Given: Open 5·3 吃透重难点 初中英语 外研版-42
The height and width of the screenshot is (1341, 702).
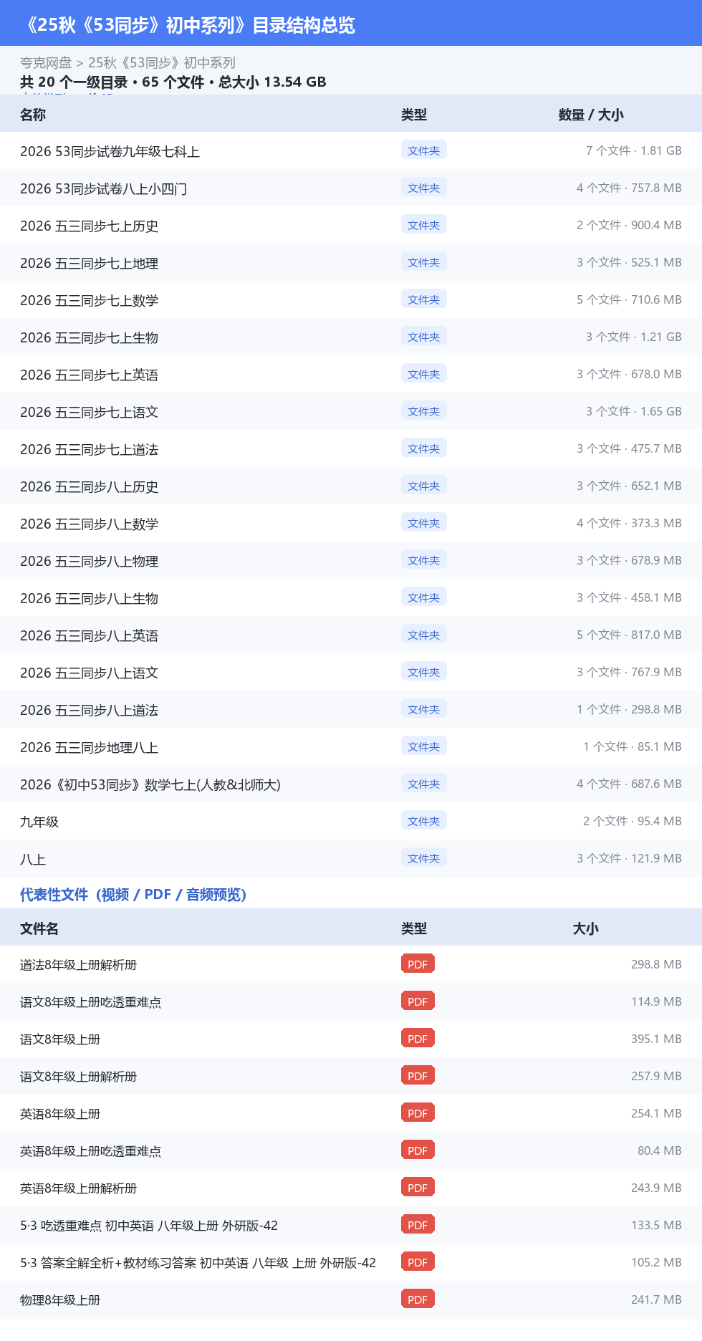Looking at the screenshot, I should pyautogui.click(x=149, y=1226).
